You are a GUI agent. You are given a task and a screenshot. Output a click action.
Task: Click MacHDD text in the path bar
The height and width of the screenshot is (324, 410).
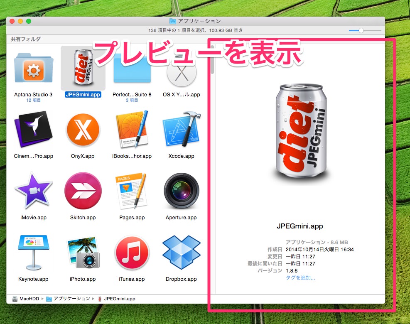(29, 299)
